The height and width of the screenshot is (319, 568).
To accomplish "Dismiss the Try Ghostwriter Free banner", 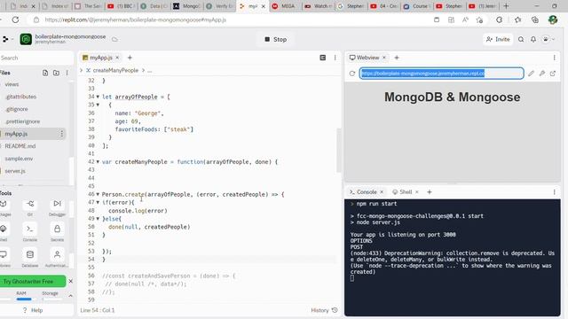I will 71,281.
